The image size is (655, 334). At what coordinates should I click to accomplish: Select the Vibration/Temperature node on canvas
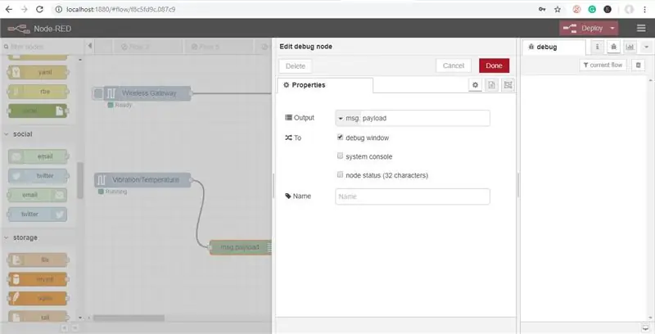(142, 180)
